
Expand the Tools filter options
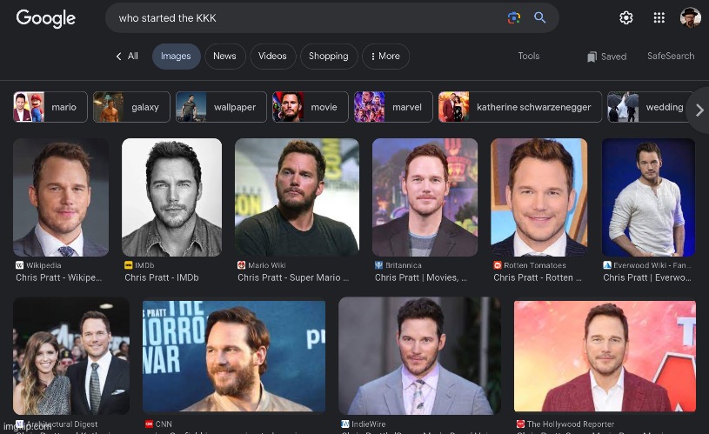(x=529, y=56)
